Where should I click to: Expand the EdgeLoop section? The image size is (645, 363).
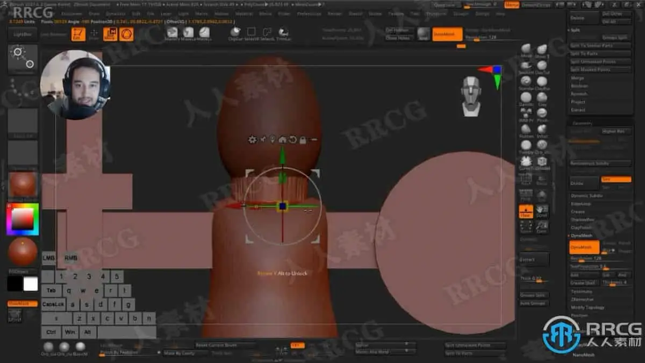click(x=580, y=204)
